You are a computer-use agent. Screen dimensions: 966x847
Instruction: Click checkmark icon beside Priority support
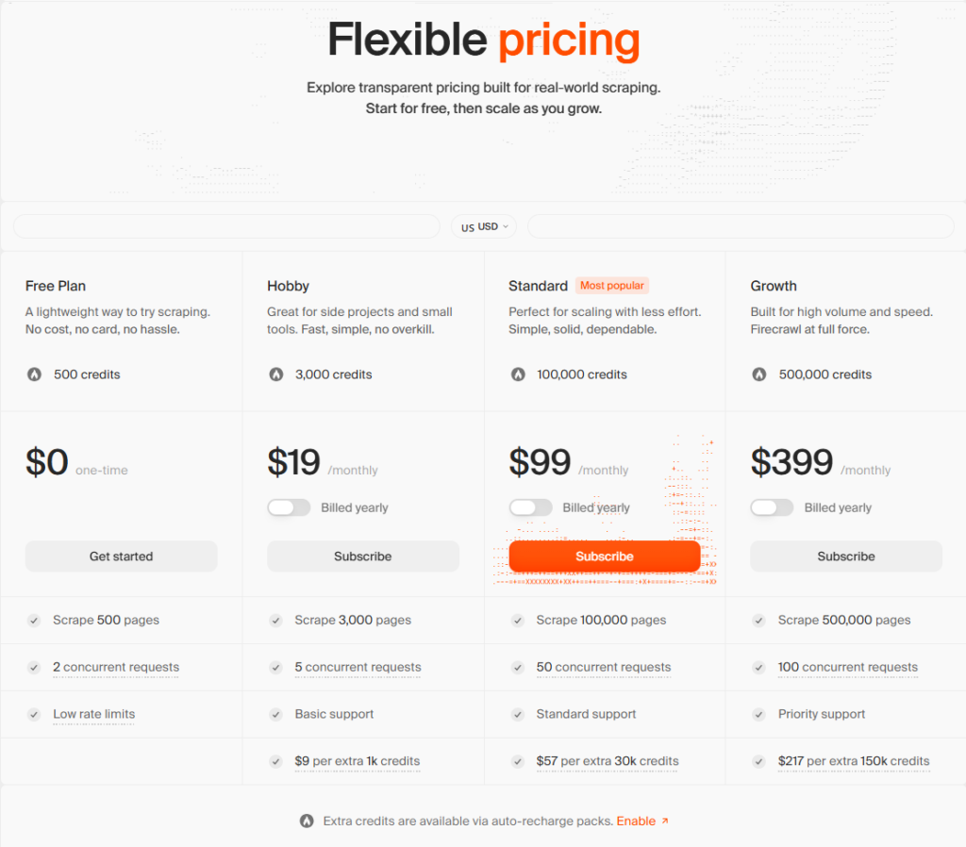759,715
